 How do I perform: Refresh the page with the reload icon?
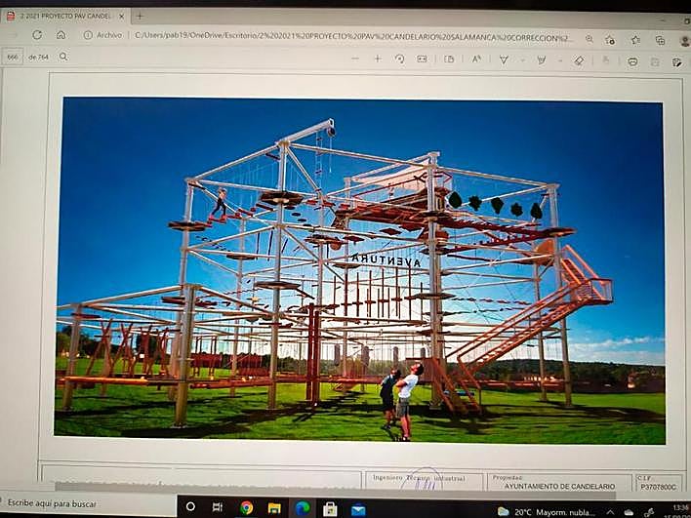pos(37,35)
